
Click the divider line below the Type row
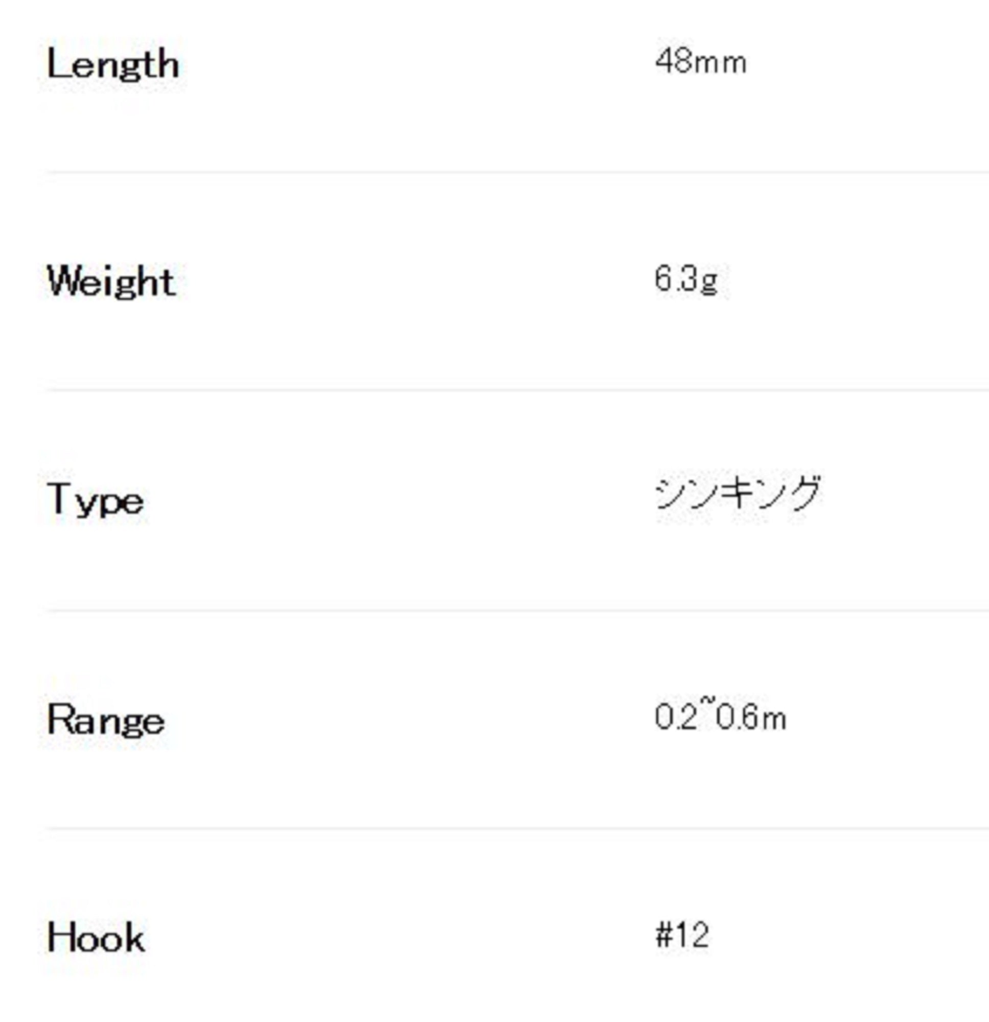(x=516, y=610)
